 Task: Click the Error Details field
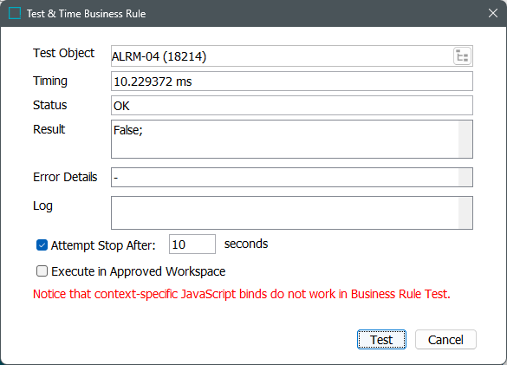284,178
